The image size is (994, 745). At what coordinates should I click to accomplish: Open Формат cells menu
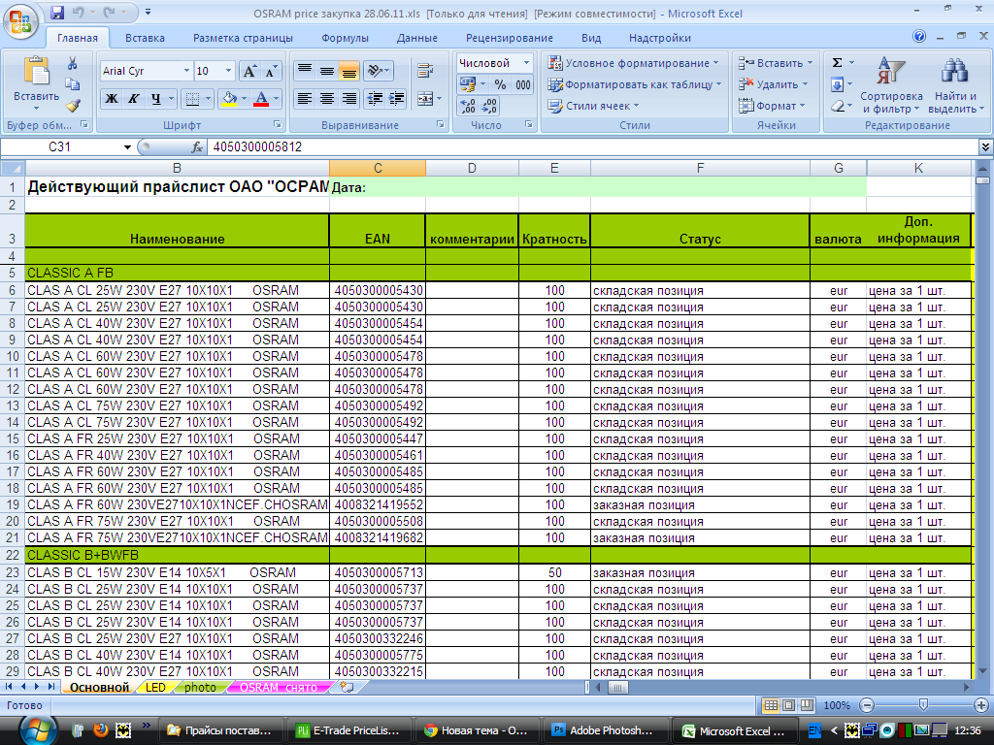point(772,106)
